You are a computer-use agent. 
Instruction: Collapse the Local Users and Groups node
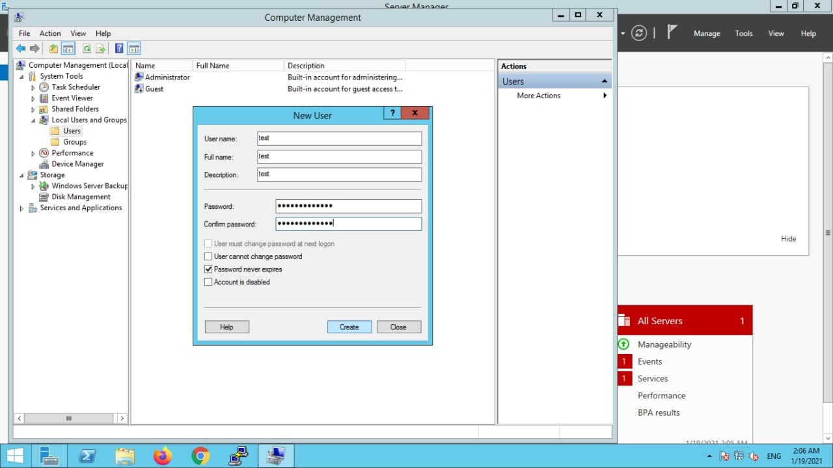(x=33, y=120)
